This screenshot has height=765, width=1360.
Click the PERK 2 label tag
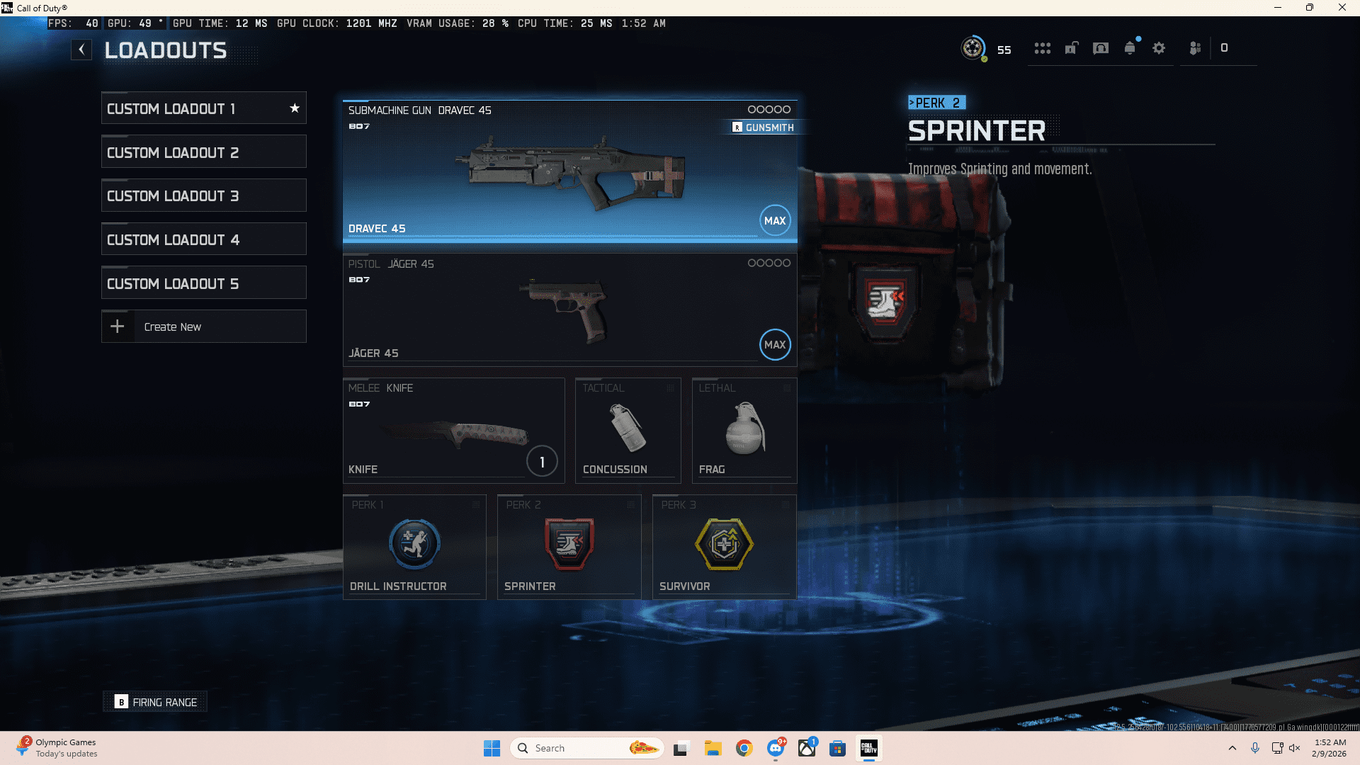[x=936, y=103]
